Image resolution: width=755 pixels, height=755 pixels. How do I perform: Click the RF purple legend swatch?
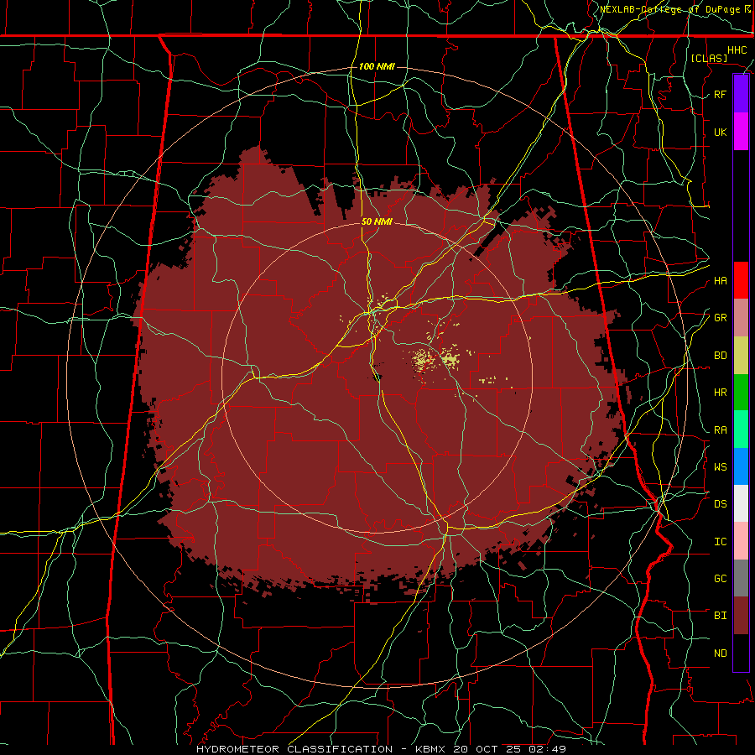tap(741, 94)
